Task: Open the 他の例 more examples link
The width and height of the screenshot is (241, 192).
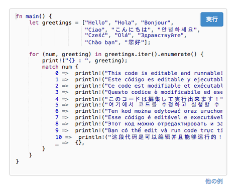Action: (x=214, y=181)
